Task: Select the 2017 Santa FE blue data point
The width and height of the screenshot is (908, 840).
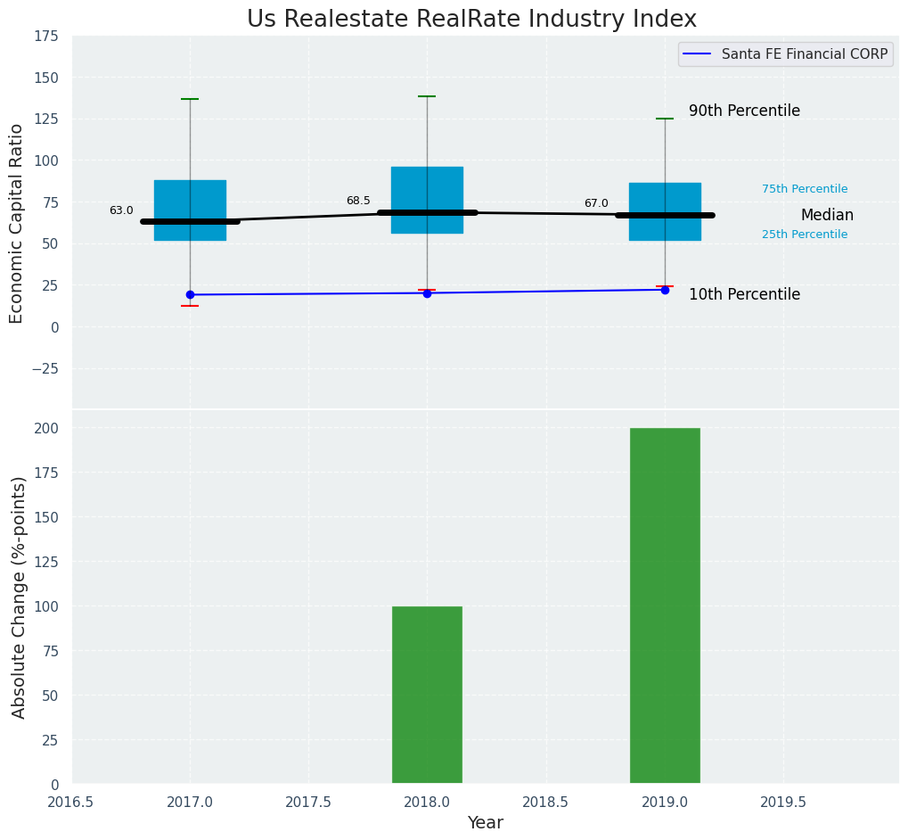Action: 190,295
